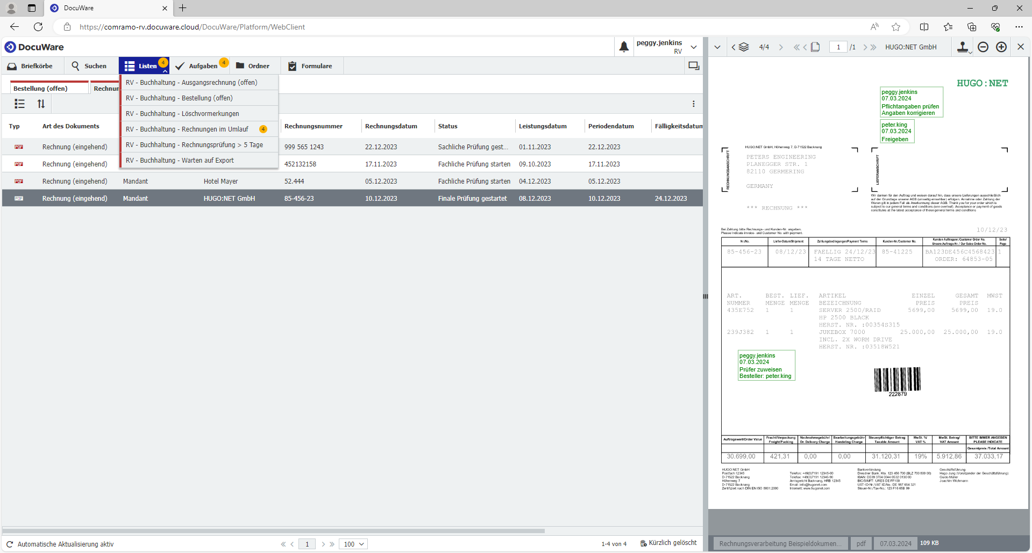Click the document stack icon
This screenshot has height=553, width=1032.
(744, 47)
